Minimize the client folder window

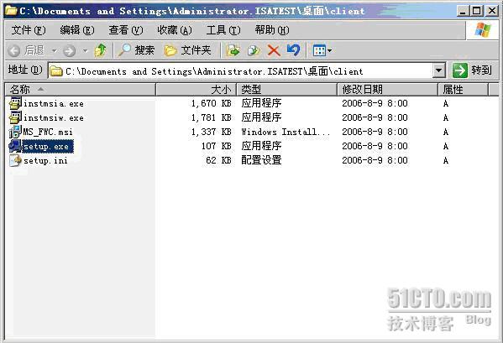pos(462,11)
